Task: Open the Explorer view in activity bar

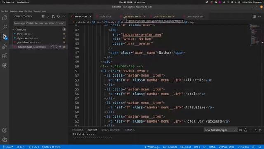Action: 5,18
